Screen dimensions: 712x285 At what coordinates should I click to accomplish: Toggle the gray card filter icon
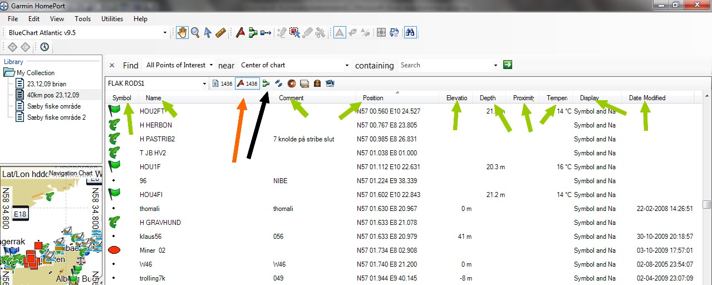point(305,83)
